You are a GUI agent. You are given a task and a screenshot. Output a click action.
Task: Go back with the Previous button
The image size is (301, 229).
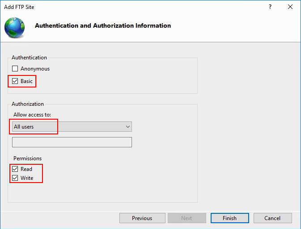[142, 218]
